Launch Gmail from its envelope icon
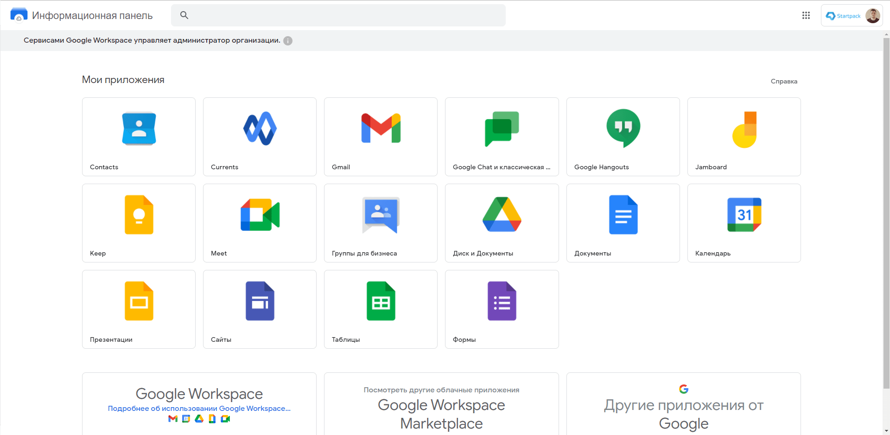 pos(381,128)
